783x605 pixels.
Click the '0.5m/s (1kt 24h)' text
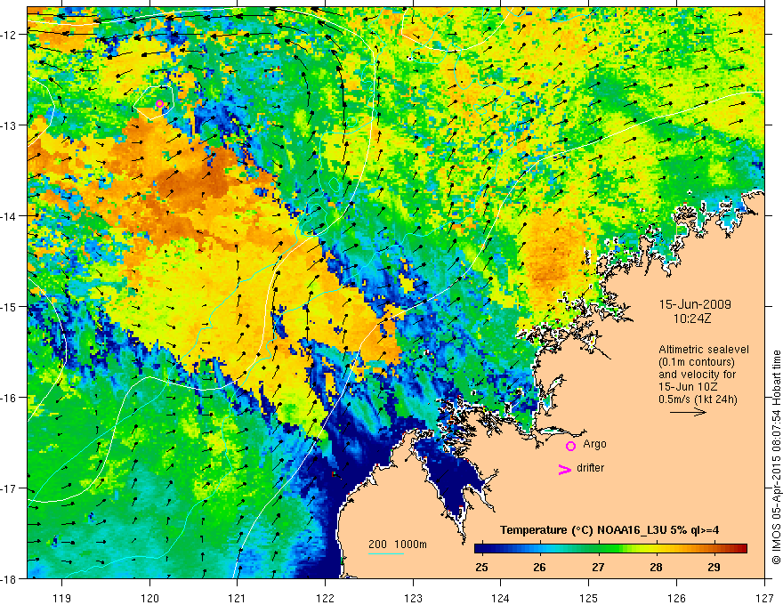[x=698, y=399]
